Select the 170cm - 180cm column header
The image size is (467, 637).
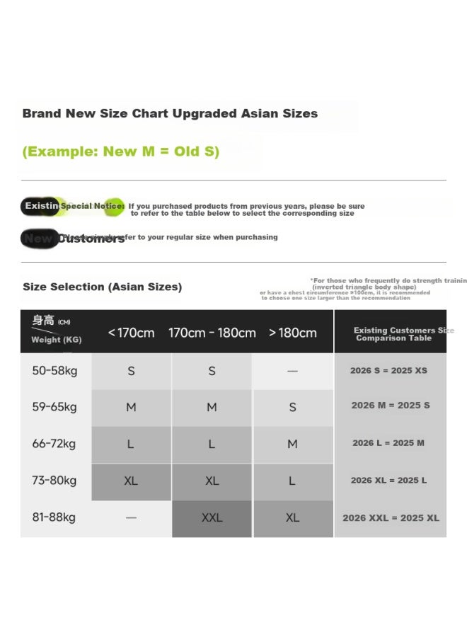(212, 333)
